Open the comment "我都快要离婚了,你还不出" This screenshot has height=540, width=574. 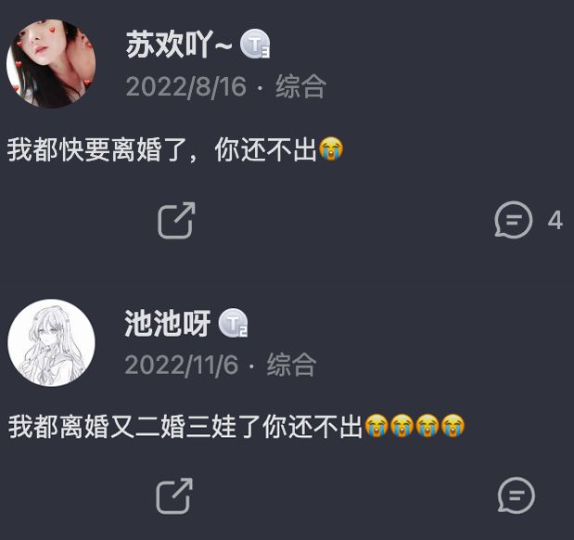(x=161, y=149)
